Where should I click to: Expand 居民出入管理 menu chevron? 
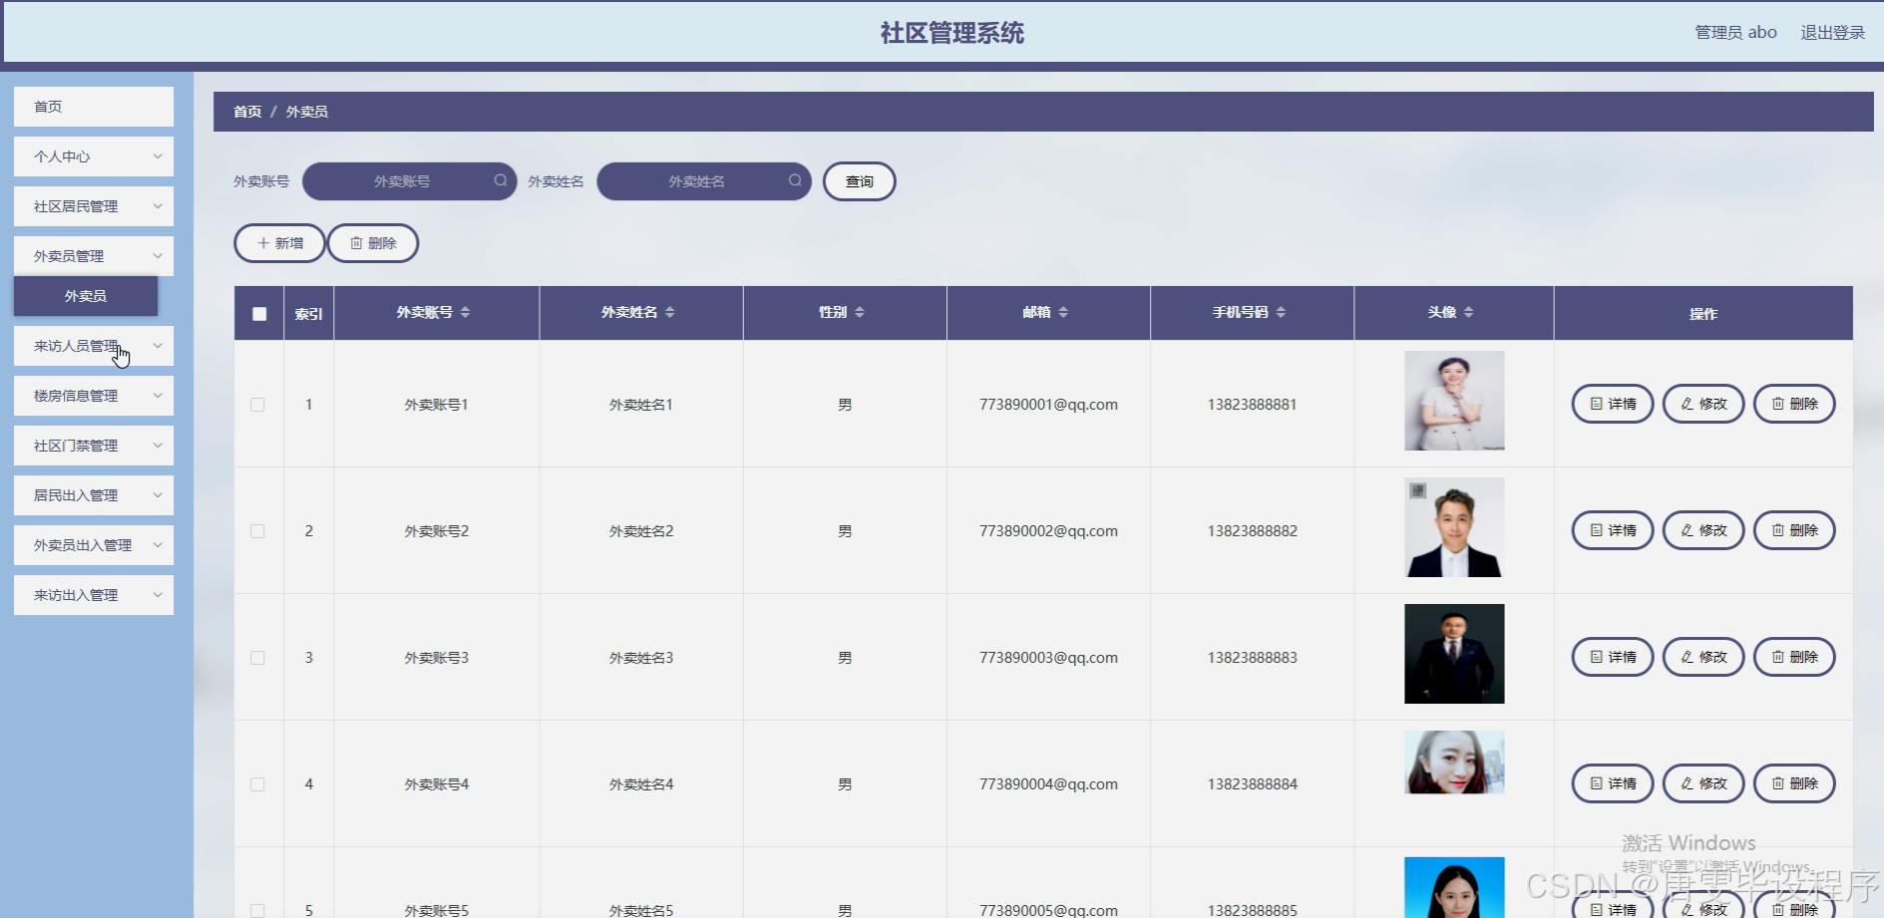[x=158, y=495]
